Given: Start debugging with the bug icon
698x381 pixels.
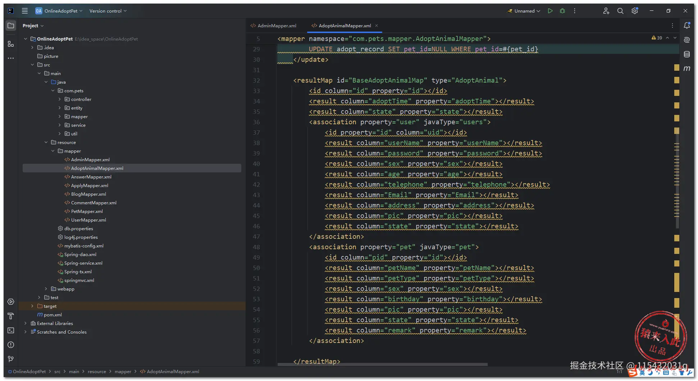Looking at the screenshot, I should click(x=562, y=11).
